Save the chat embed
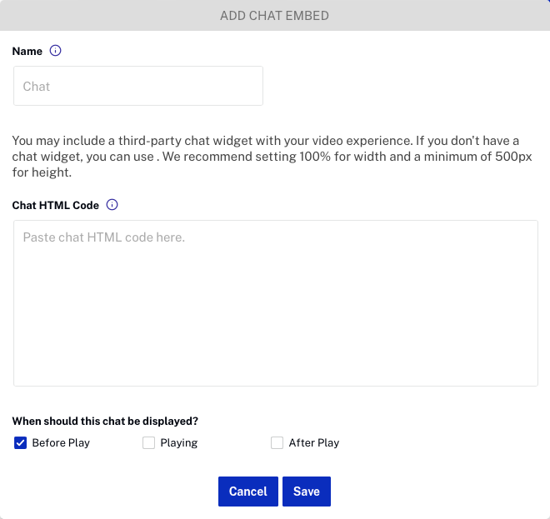This screenshot has height=519, width=550. point(307,492)
